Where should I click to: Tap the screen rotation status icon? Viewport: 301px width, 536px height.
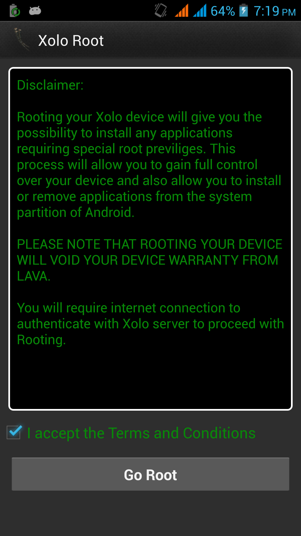(x=161, y=11)
